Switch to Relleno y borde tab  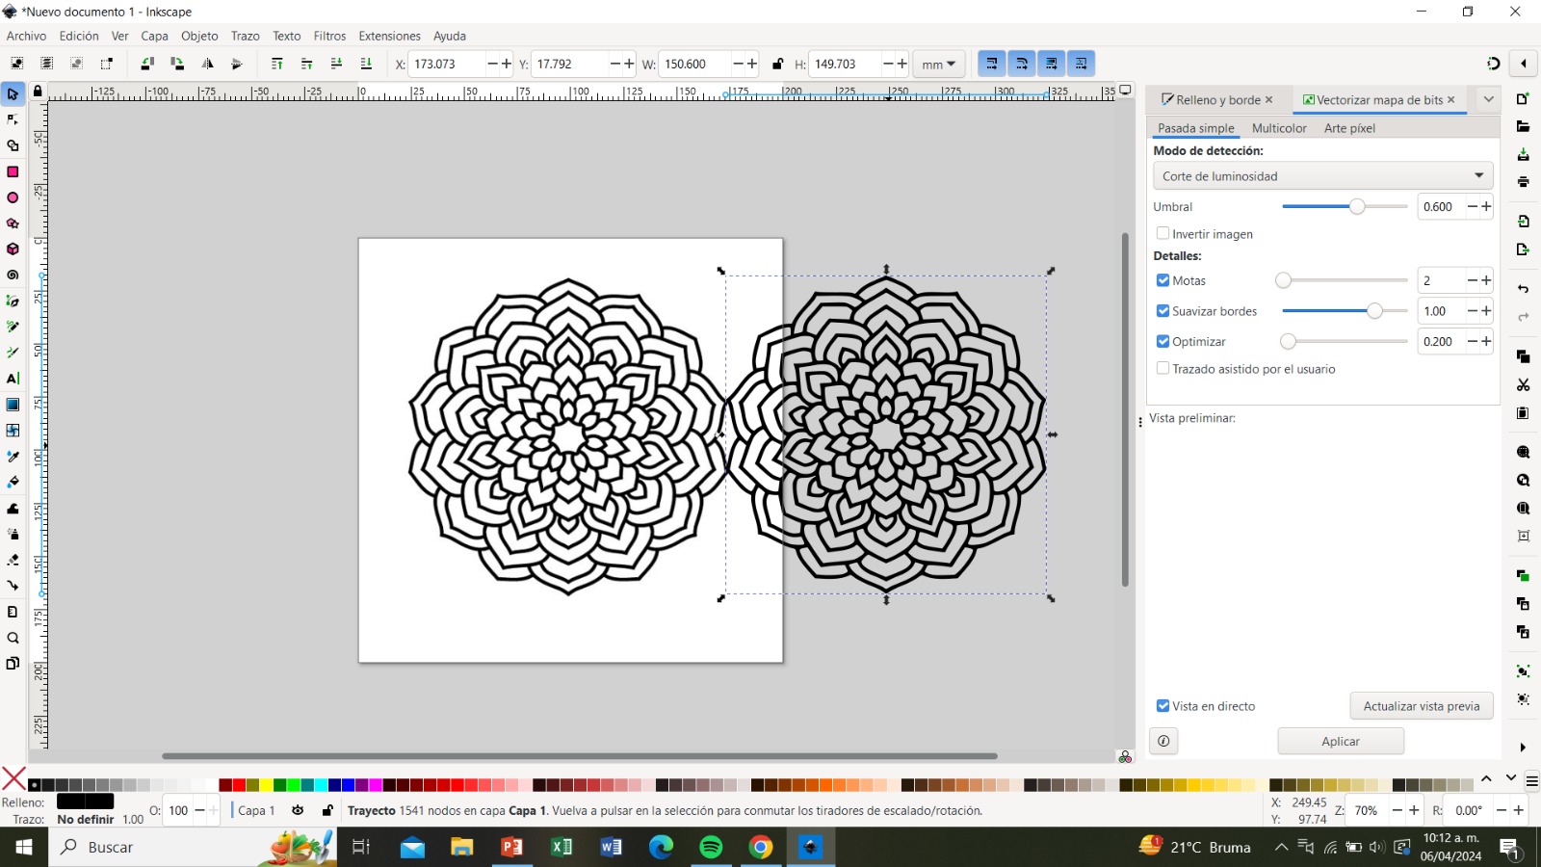click(1217, 99)
